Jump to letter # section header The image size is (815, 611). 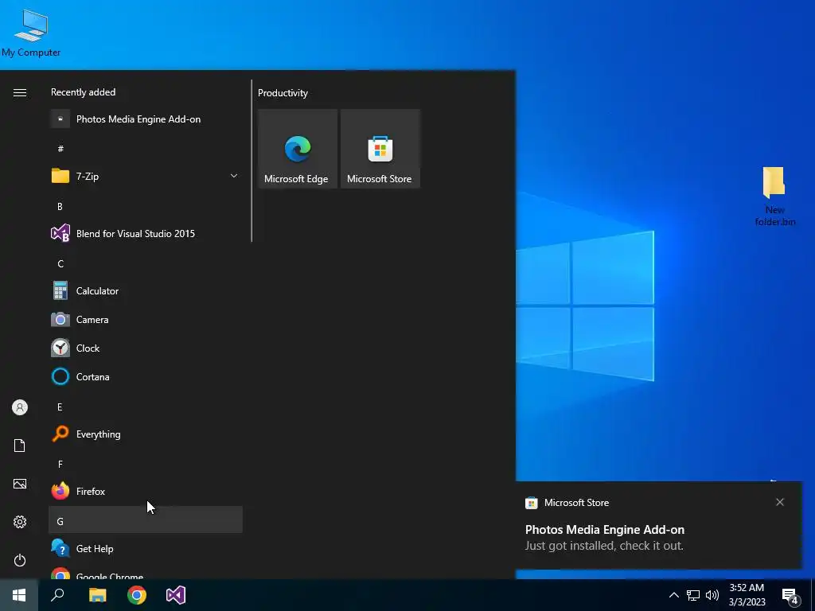(146, 149)
